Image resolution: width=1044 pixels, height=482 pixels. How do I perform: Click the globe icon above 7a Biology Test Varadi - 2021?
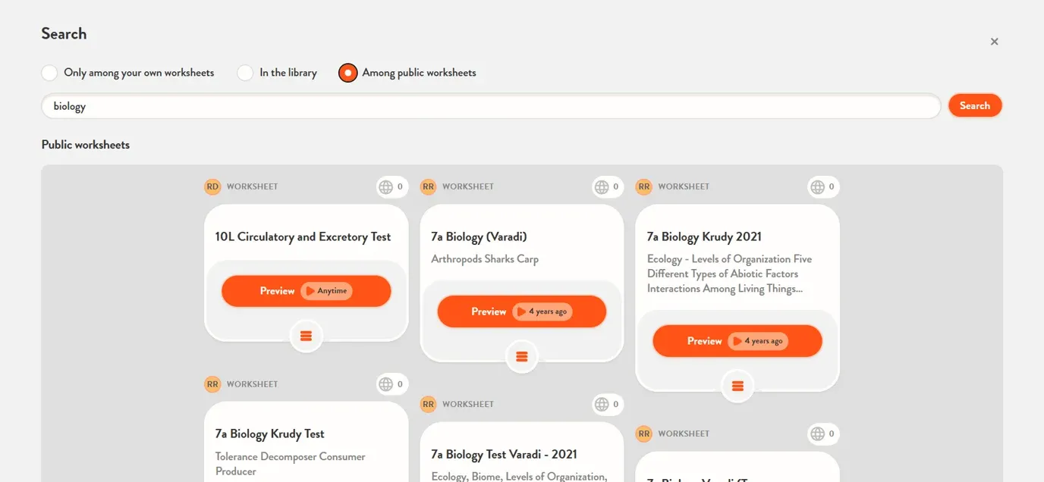[602, 405]
